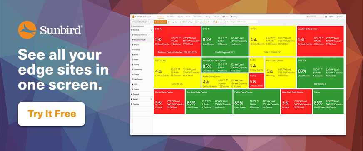Click temperature info icon in SITE B
The image size is (363, 151).
pos(226,37)
